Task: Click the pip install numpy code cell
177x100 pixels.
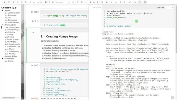Action: point(64,25)
